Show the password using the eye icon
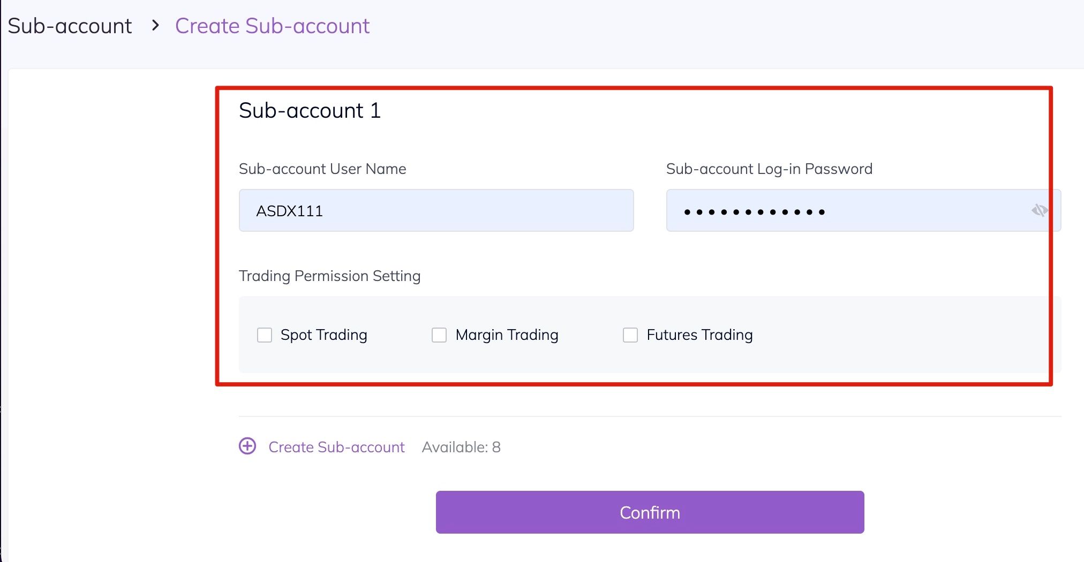 point(1040,210)
